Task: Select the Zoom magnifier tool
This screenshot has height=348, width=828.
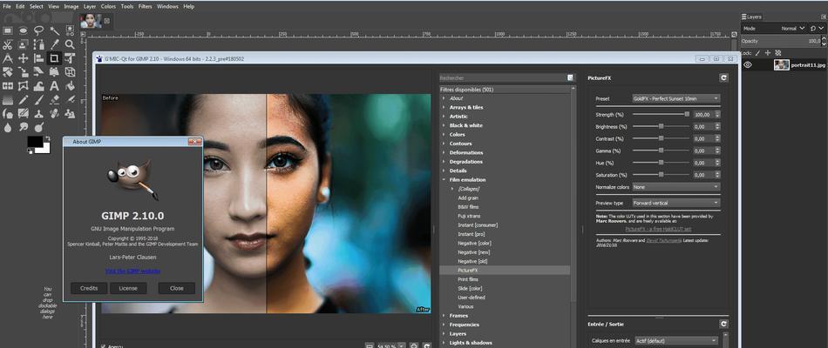Action: [70, 44]
